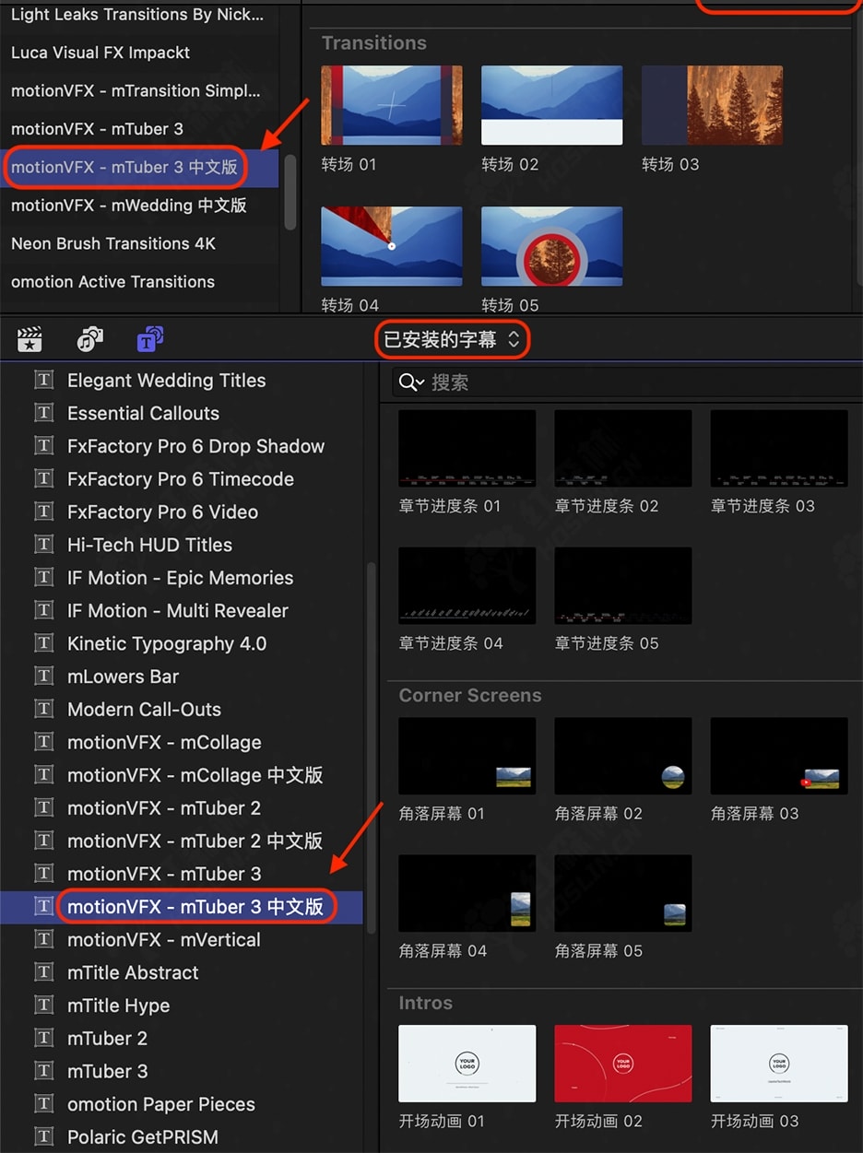The width and height of the screenshot is (863, 1153).
Task: Click the T icon beside Polaric GetPRISM
Action: (43, 1137)
